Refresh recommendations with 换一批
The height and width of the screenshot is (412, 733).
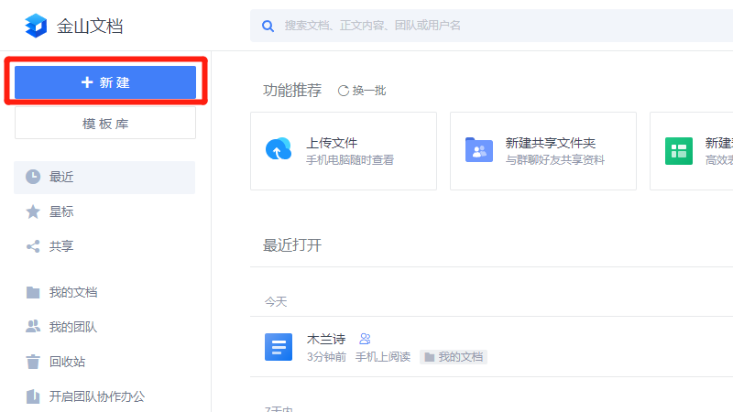pyautogui.click(x=363, y=91)
